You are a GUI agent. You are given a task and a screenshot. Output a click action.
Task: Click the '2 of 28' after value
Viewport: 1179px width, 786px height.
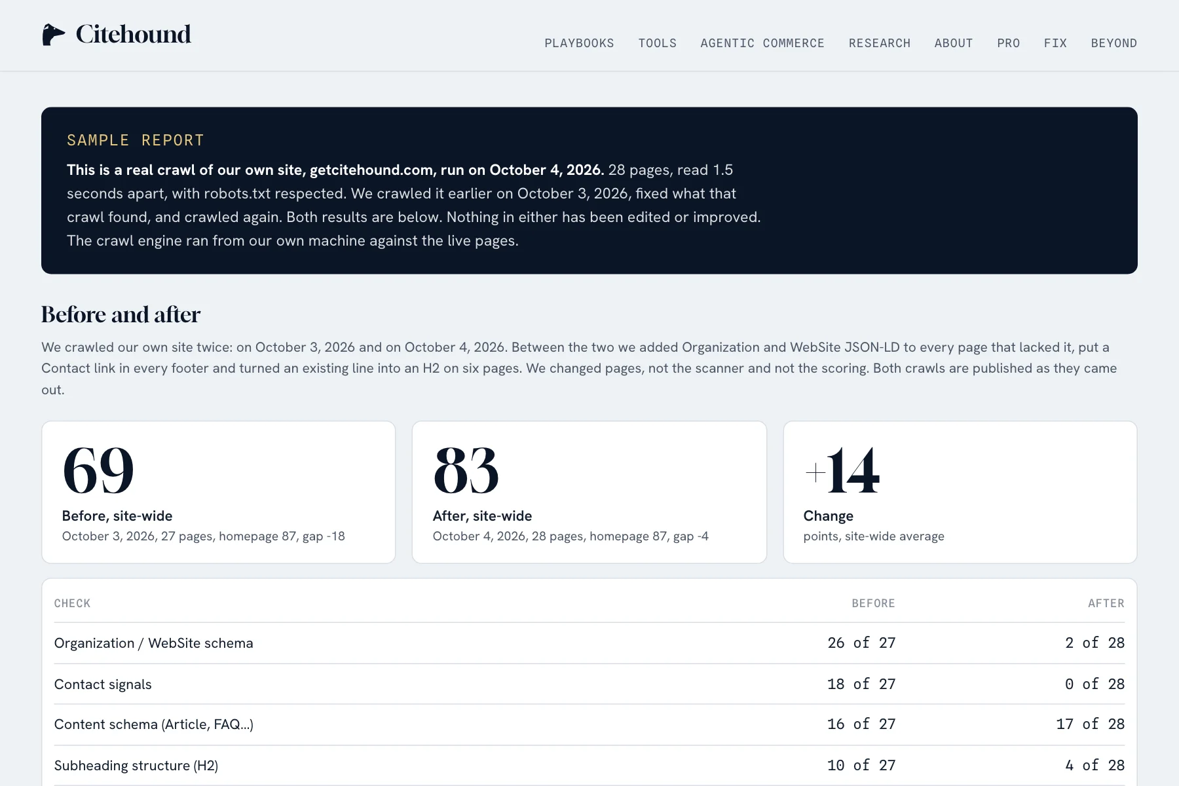coord(1095,643)
